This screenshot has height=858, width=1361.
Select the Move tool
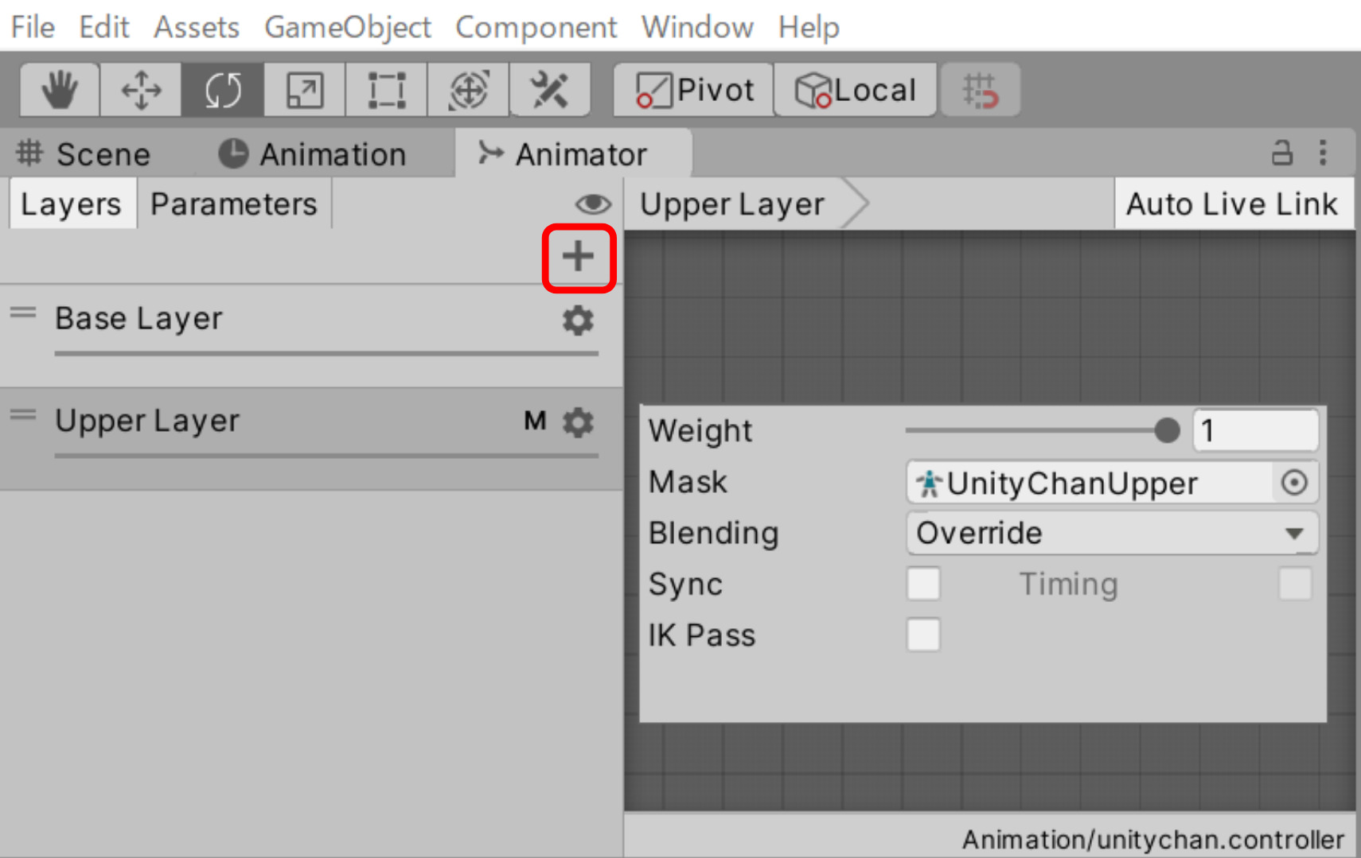[x=140, y=90]
